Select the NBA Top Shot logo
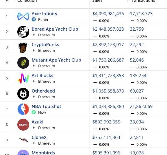Viewport: 167px width, 155px height. pyautogui.click(x=23, y=109)
